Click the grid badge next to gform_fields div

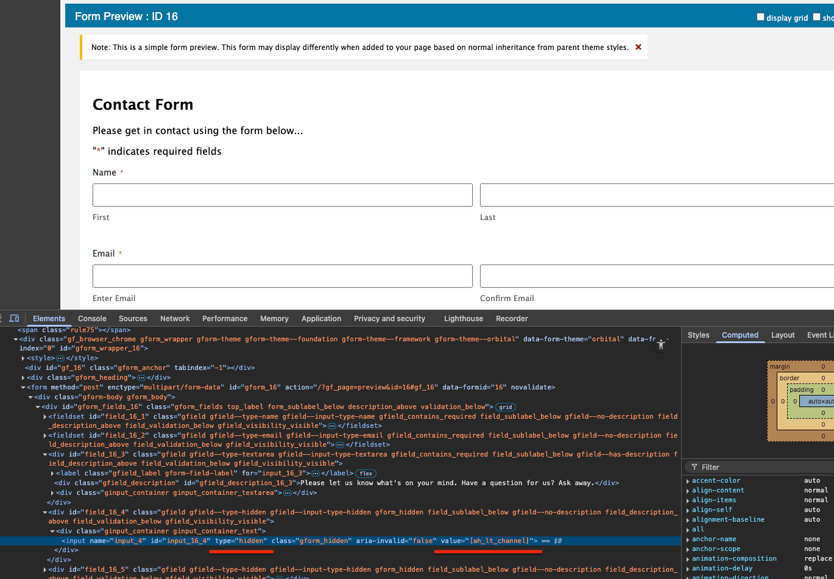pos(505,407)
